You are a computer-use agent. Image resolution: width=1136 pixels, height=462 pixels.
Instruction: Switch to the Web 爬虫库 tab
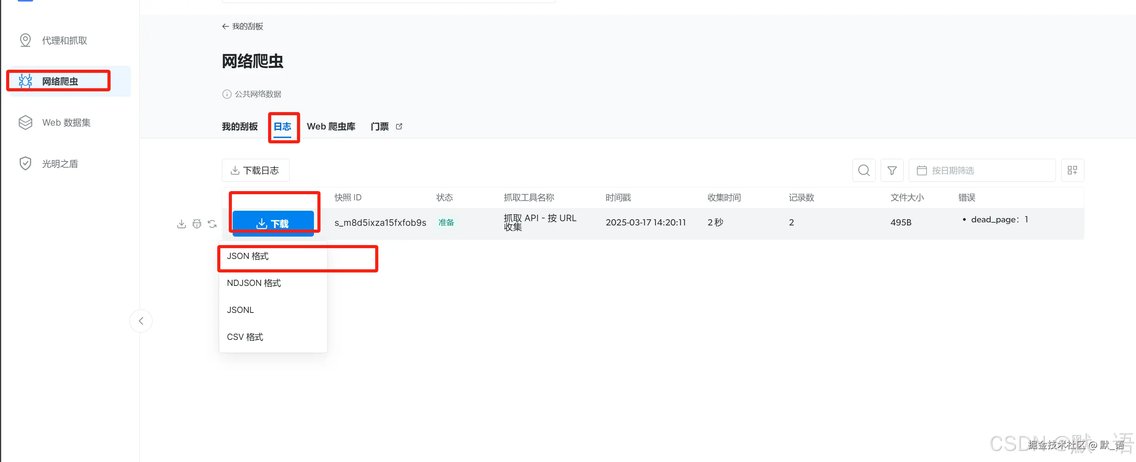[x=331, y=127]
